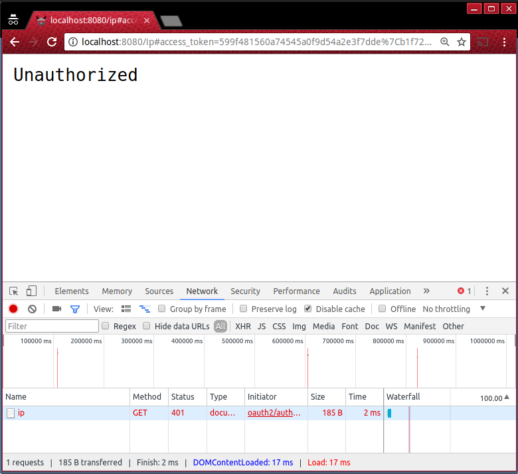Toggle the network filter funnel icon
Image resolution: width=518 pixels, height=474 pixels.
coord(75,309)
